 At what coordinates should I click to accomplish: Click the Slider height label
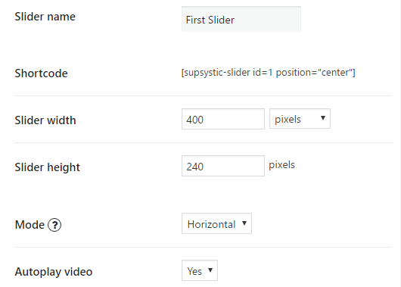48,167
